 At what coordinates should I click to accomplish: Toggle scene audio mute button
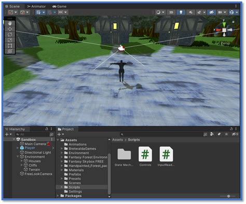[x=190, y=12]
